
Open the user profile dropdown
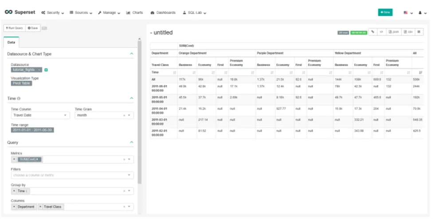tap(422, 13)
